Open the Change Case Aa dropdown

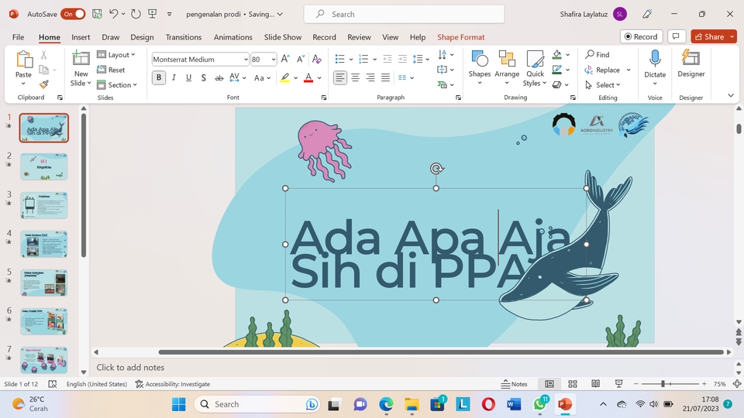pyautogui.click(x=262, y=77)
